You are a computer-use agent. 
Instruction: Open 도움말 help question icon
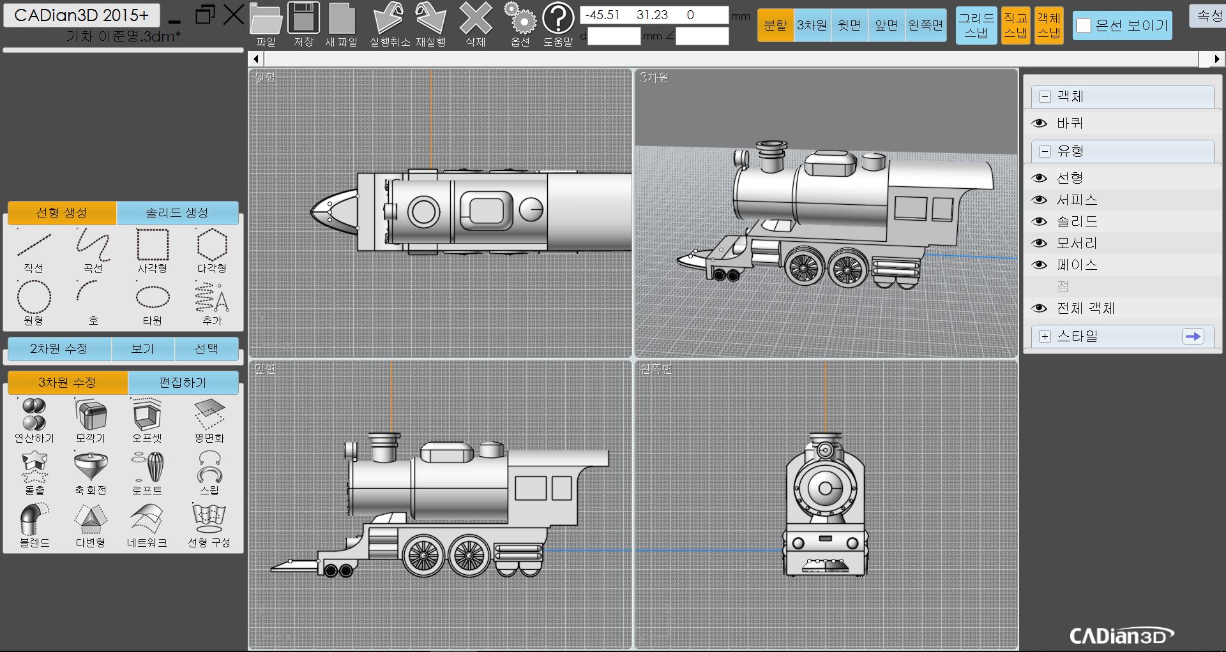pos(558,18)
